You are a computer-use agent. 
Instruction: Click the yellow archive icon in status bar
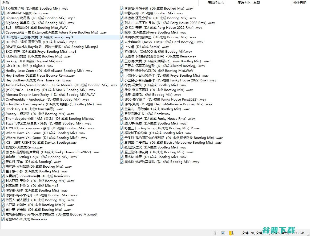(x=231, y=233)
